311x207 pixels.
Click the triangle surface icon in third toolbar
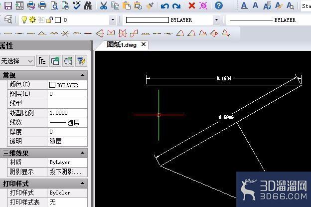tap(42, 33)
